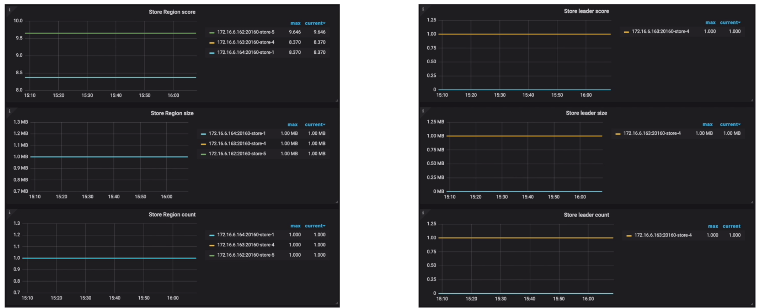The image size is (759, 308).
Task: Click current value 8.370 for store-1 Region score
Action: tap(319, 53)
